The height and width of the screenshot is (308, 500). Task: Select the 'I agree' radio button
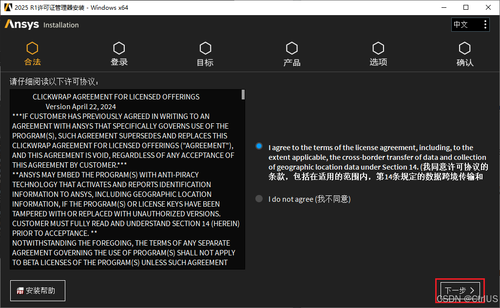(x=259, y=146)
